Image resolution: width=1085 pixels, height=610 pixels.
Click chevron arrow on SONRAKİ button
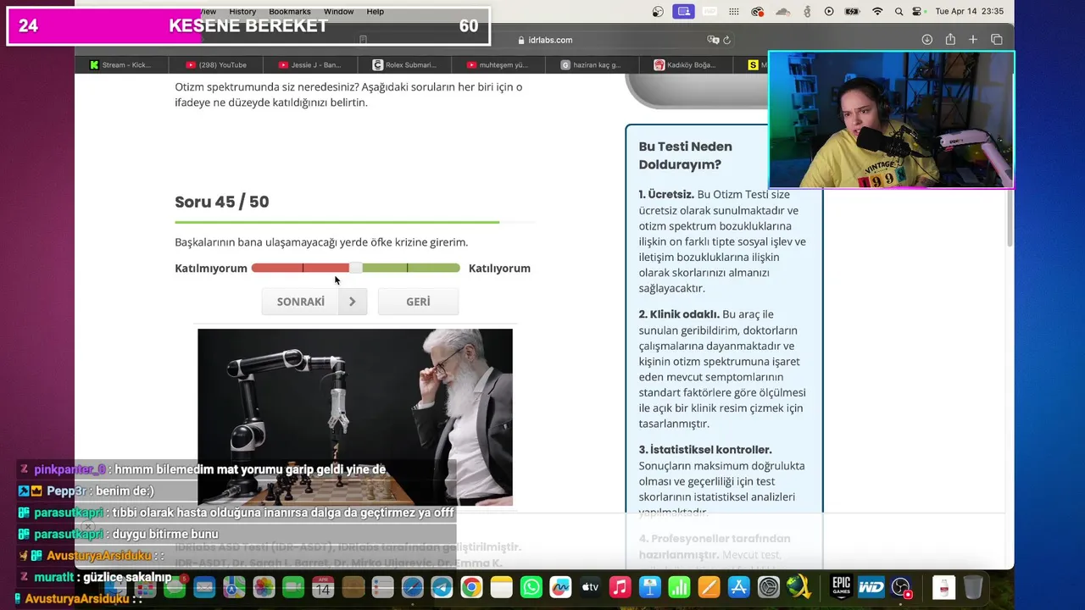pyautogui.click(x=352, y=302)
